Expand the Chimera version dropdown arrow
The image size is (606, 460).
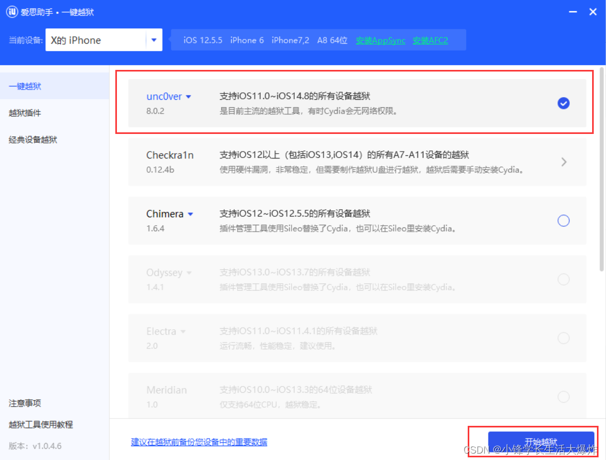[191, 215]
